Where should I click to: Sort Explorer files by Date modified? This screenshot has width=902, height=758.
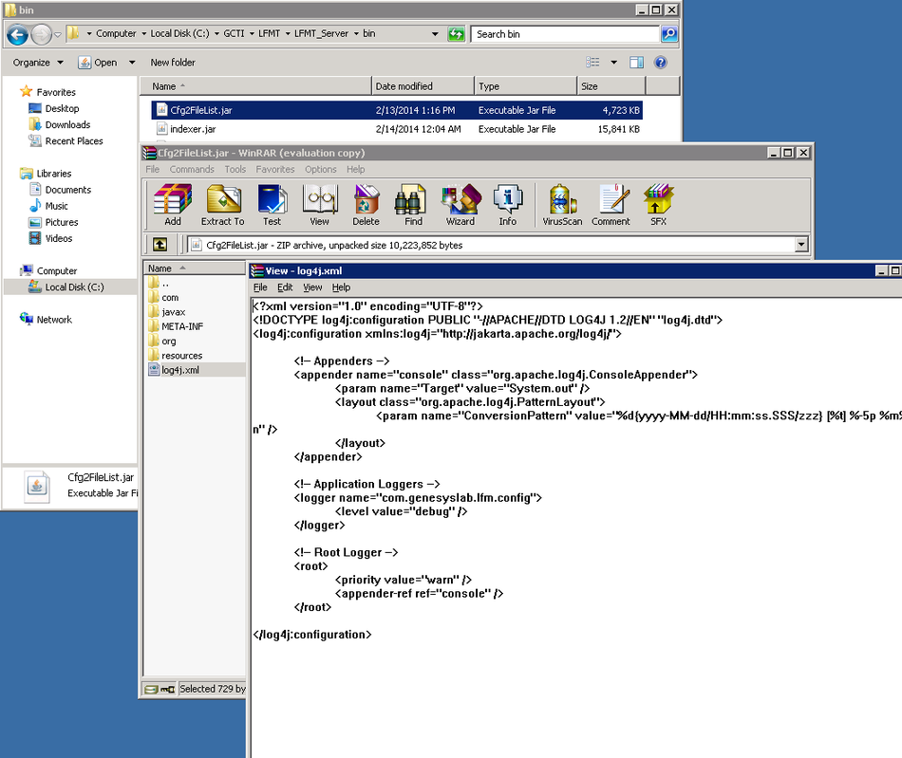423,86
